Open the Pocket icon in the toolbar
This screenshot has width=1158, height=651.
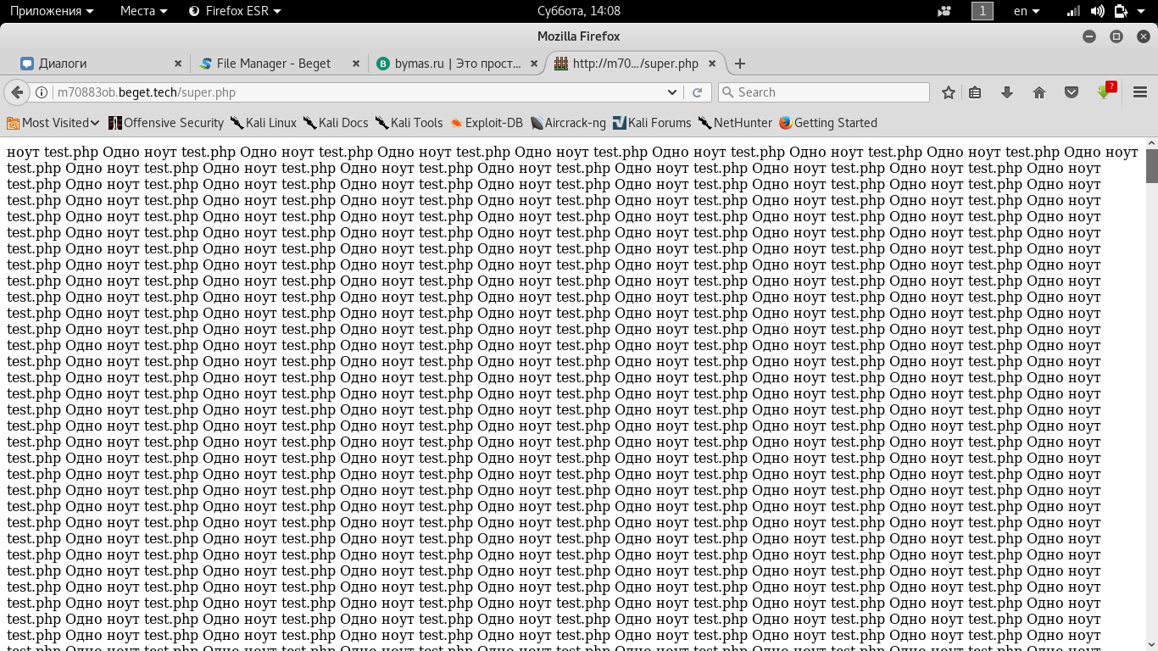click(x=1072, y=92)
